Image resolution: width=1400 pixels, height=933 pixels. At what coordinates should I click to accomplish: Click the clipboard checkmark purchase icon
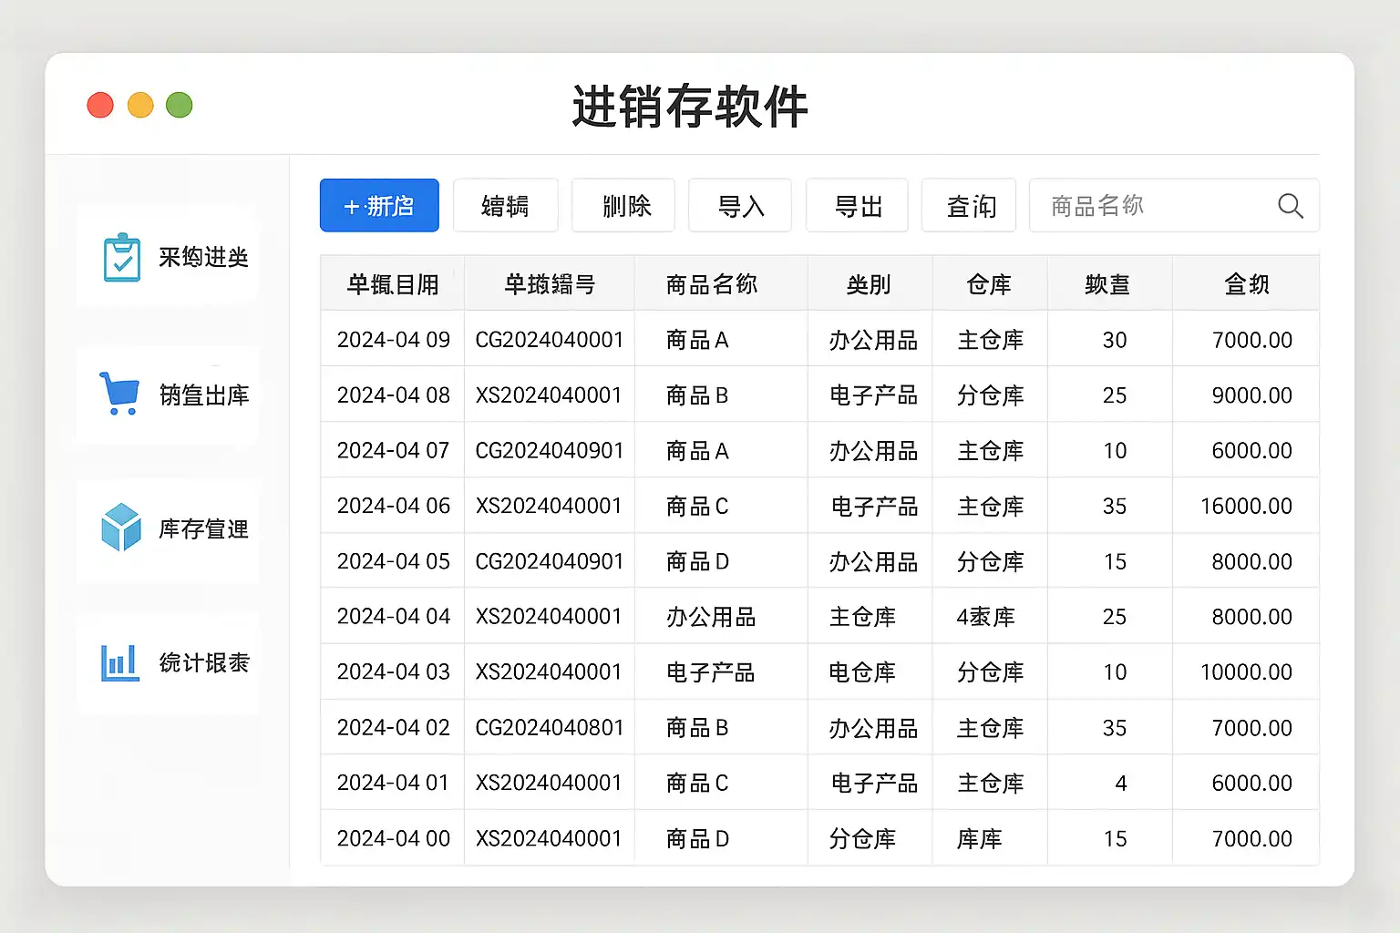[x=121, y=258]
